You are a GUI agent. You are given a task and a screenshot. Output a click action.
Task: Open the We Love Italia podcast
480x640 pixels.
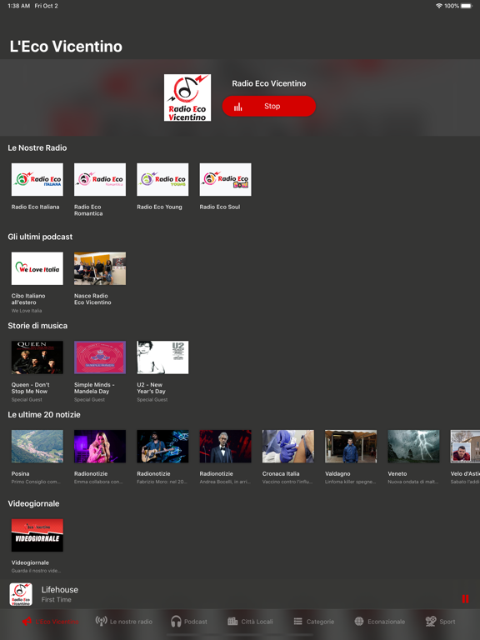[x=37, y=268]
